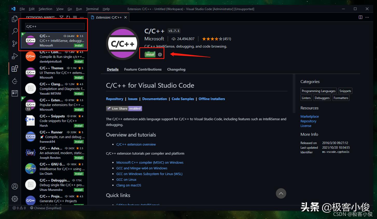Screen dimensions: 377x219
Task: Install the C/C++ extension from details page
Action: coord(150,55)
